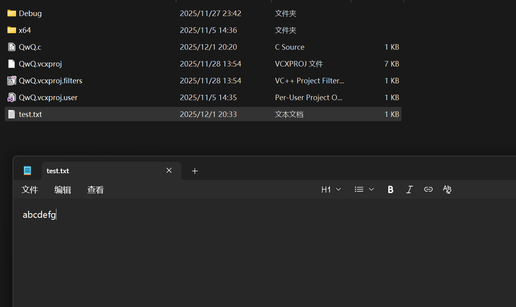Click the date 2025/11/27 23:42
The width and height of the screenshot is (516, 307).
click(x=210, y=13)
